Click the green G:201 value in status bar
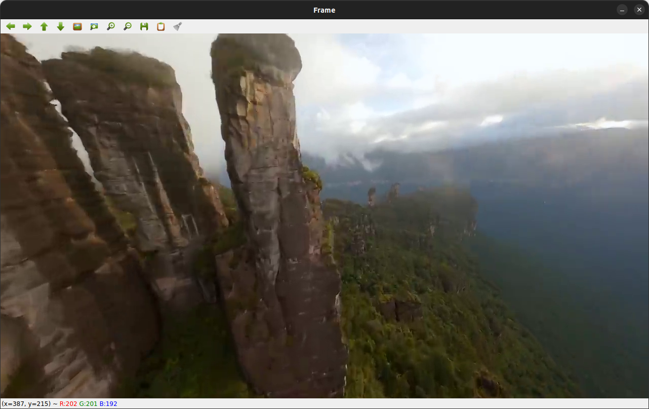The width and height of the screenshot is (649, 409). 89,404
